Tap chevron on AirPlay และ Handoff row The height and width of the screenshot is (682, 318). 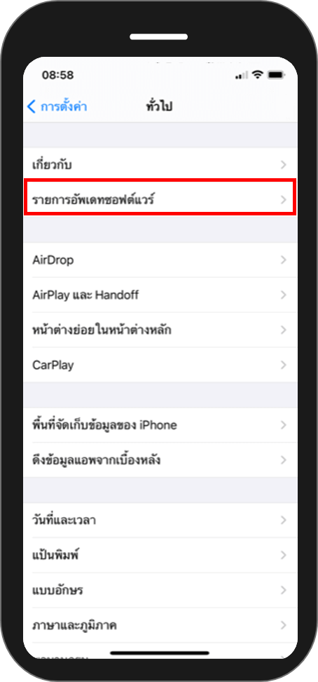(283, 295)
